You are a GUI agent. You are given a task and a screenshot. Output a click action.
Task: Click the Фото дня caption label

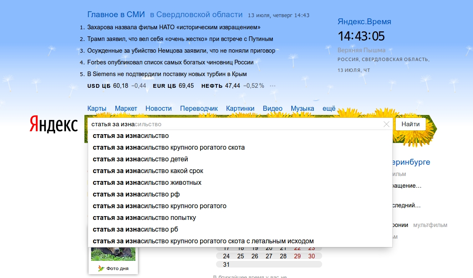[117, 268]
